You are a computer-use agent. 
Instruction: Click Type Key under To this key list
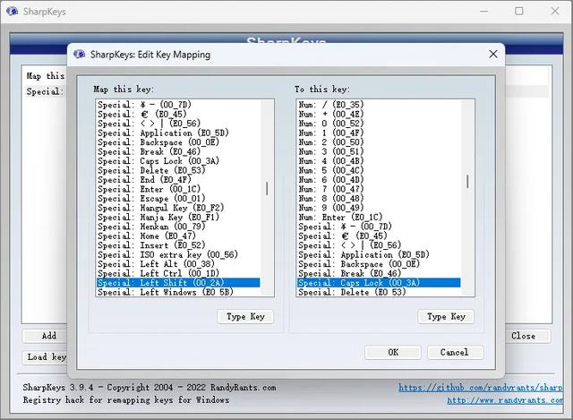pos(446,316)
